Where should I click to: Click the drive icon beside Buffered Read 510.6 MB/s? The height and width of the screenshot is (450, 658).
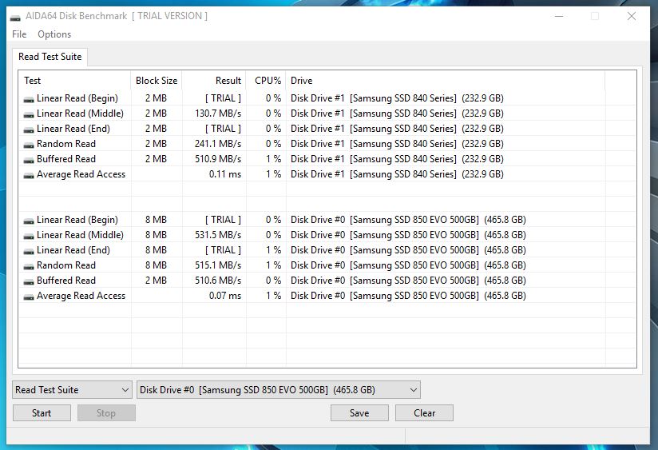29,281
